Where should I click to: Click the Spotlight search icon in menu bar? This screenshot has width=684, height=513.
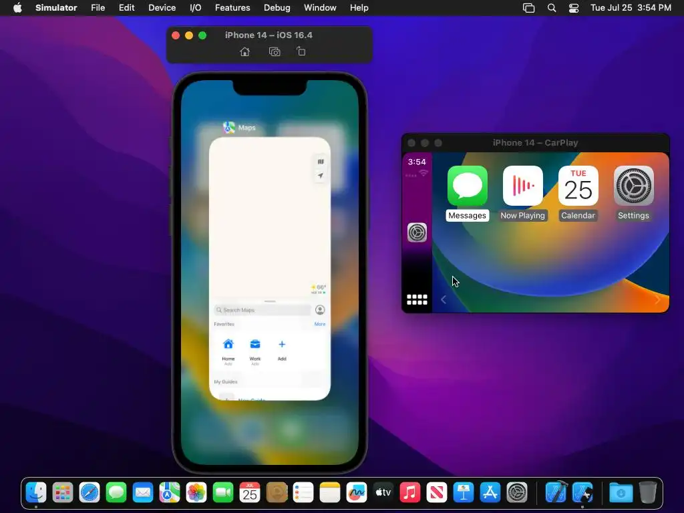point(551,8)
